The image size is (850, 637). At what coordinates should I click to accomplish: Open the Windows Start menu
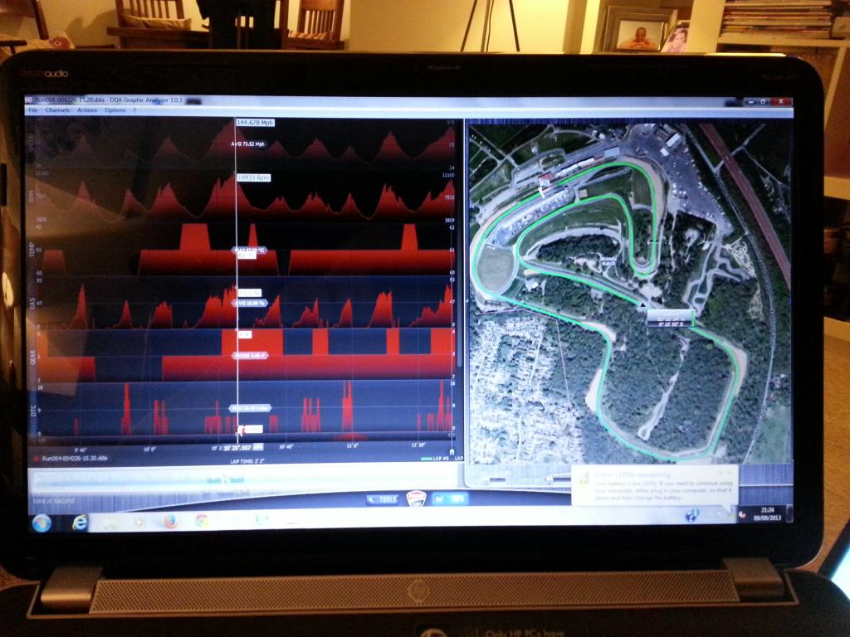click(42, 523)
